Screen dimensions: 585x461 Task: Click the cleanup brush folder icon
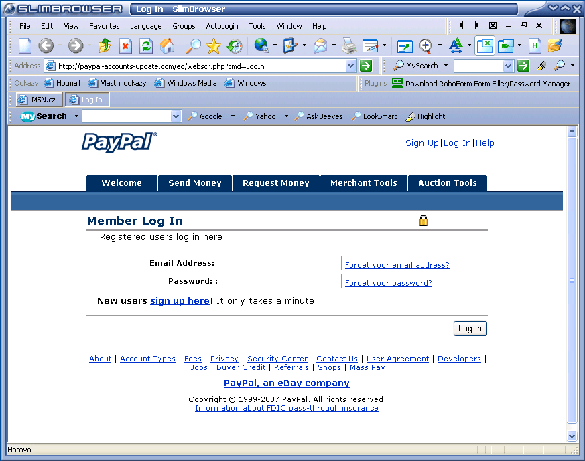coord(555,45)
